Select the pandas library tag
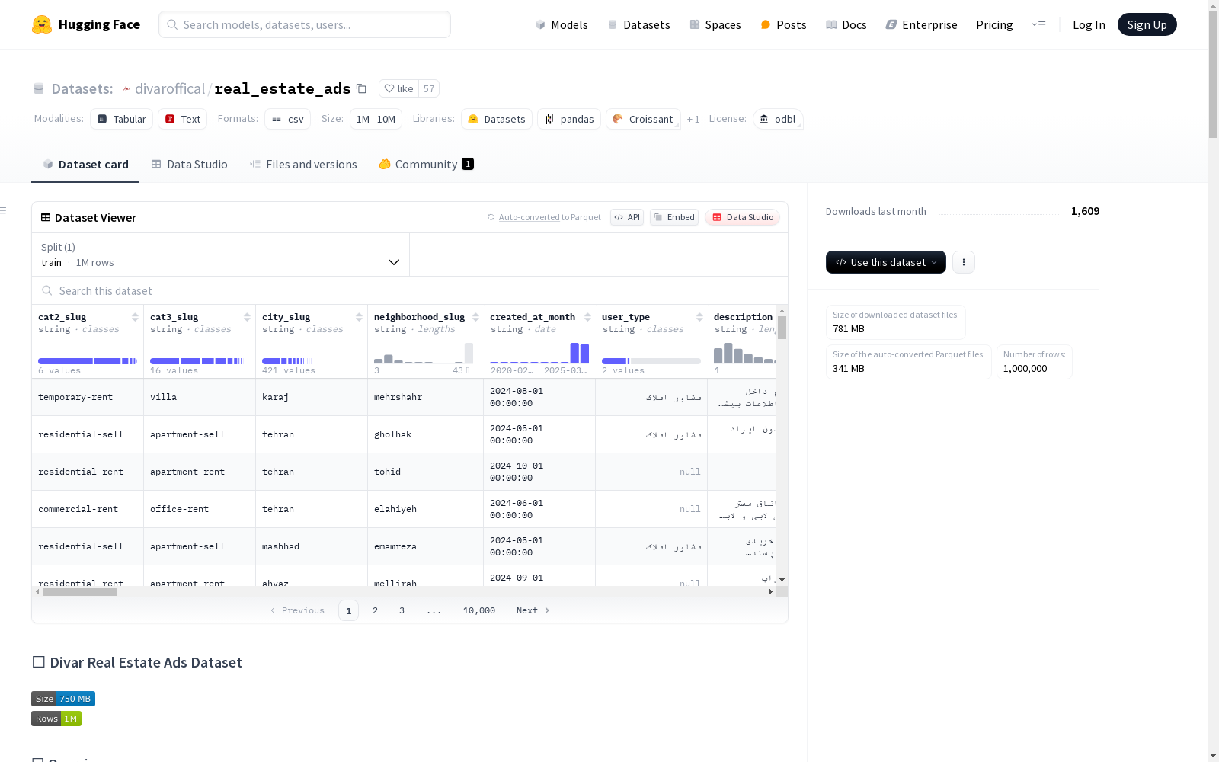 [x=569, y=119]
